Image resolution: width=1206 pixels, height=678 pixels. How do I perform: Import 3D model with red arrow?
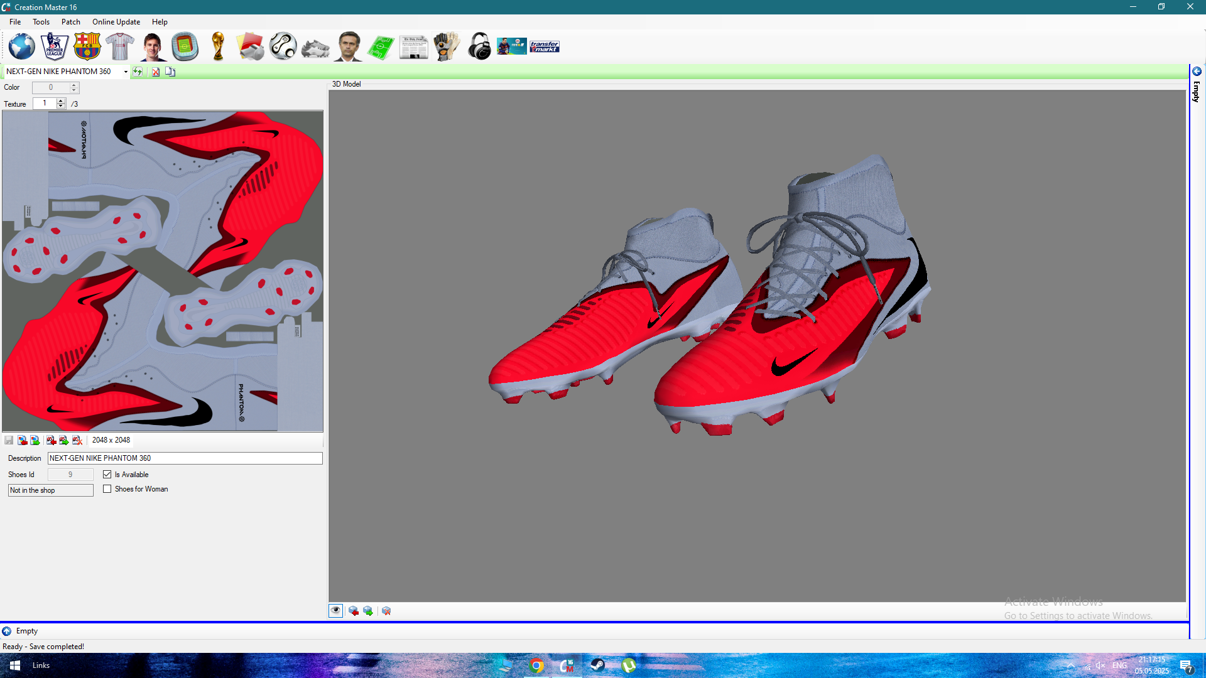click(x=354, y=611)
